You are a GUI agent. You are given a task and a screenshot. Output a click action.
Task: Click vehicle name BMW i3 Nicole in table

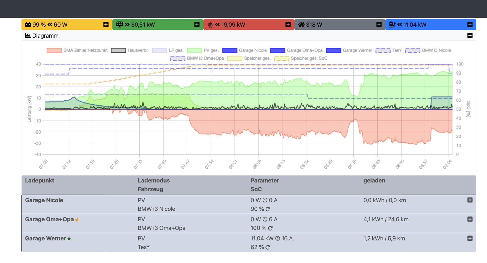[156, 209]
